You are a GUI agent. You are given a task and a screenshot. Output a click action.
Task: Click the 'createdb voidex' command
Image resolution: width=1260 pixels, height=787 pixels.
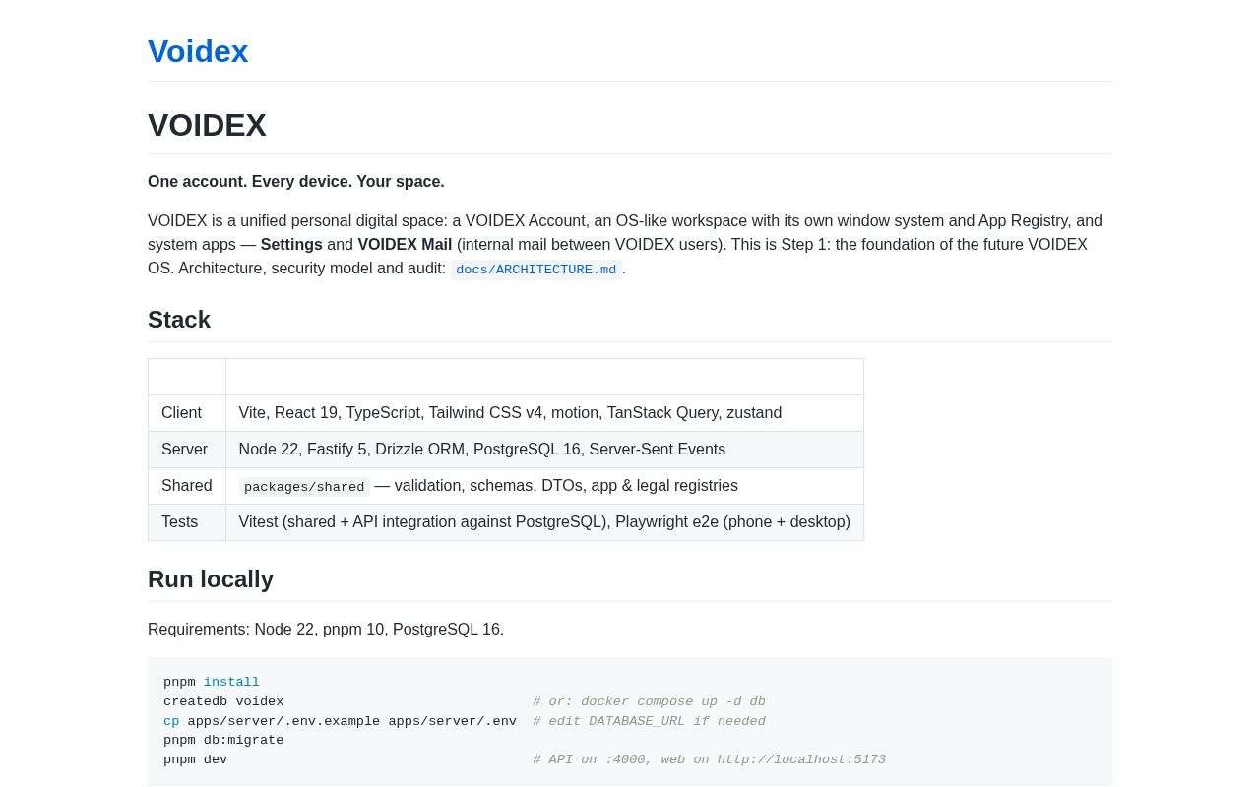click(x=223, y=702)
